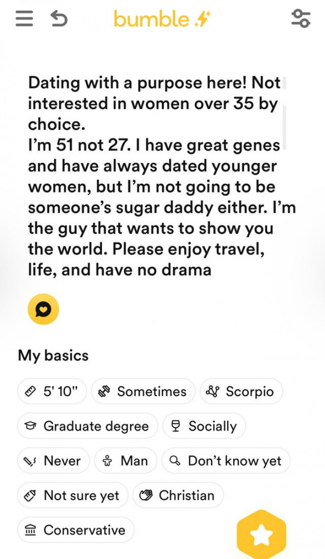Tap the Never smoking chip

click(x=53, y=461)
